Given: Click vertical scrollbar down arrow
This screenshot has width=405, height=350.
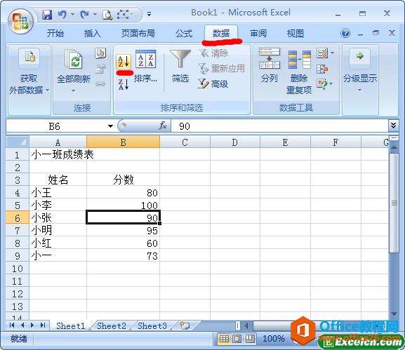Looking at the screenshot, I should tap(394, 314).
